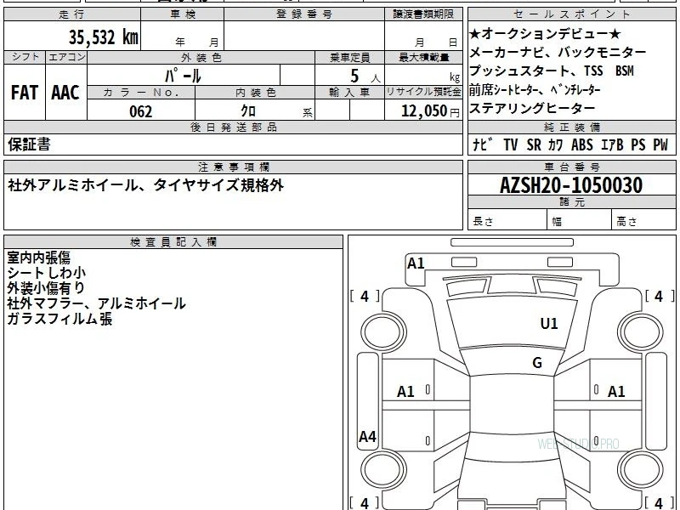Click the 前席シートヒーター line
Image resolution: width=680 pixels, height=510 pixels.
[x=535, y=90]
